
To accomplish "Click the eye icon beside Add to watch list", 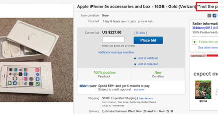I will click(x=135, y=58).
